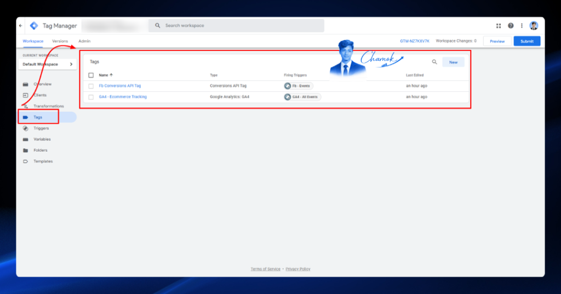Click the New tag button
561x294 pixels.
[x=453, y=62]
